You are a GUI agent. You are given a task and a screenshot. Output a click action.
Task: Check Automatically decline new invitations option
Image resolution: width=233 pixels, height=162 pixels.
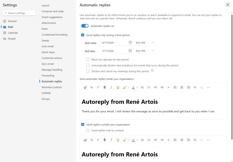(x=88, y=65)
